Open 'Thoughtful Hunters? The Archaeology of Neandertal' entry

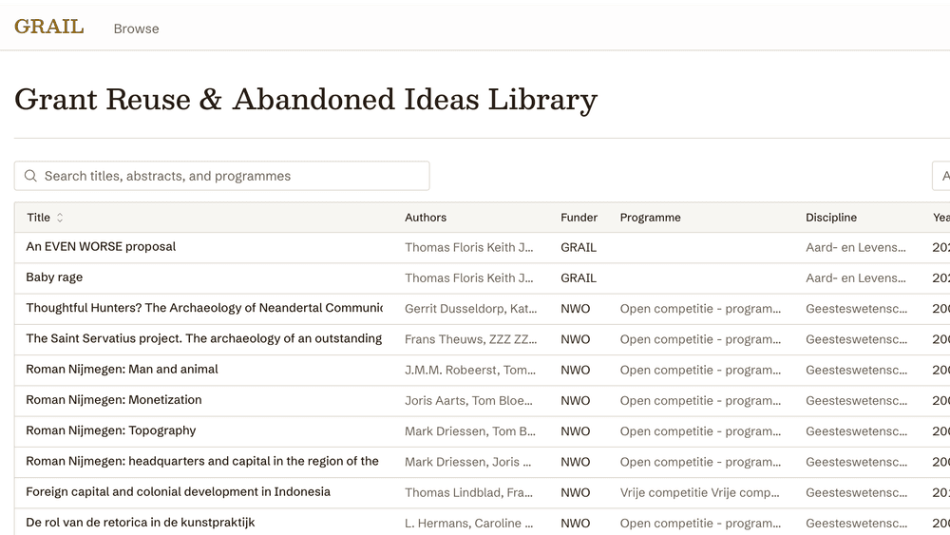coord(204,308)
